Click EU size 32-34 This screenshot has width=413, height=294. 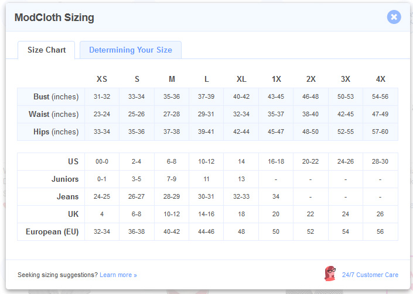(102, 231)
